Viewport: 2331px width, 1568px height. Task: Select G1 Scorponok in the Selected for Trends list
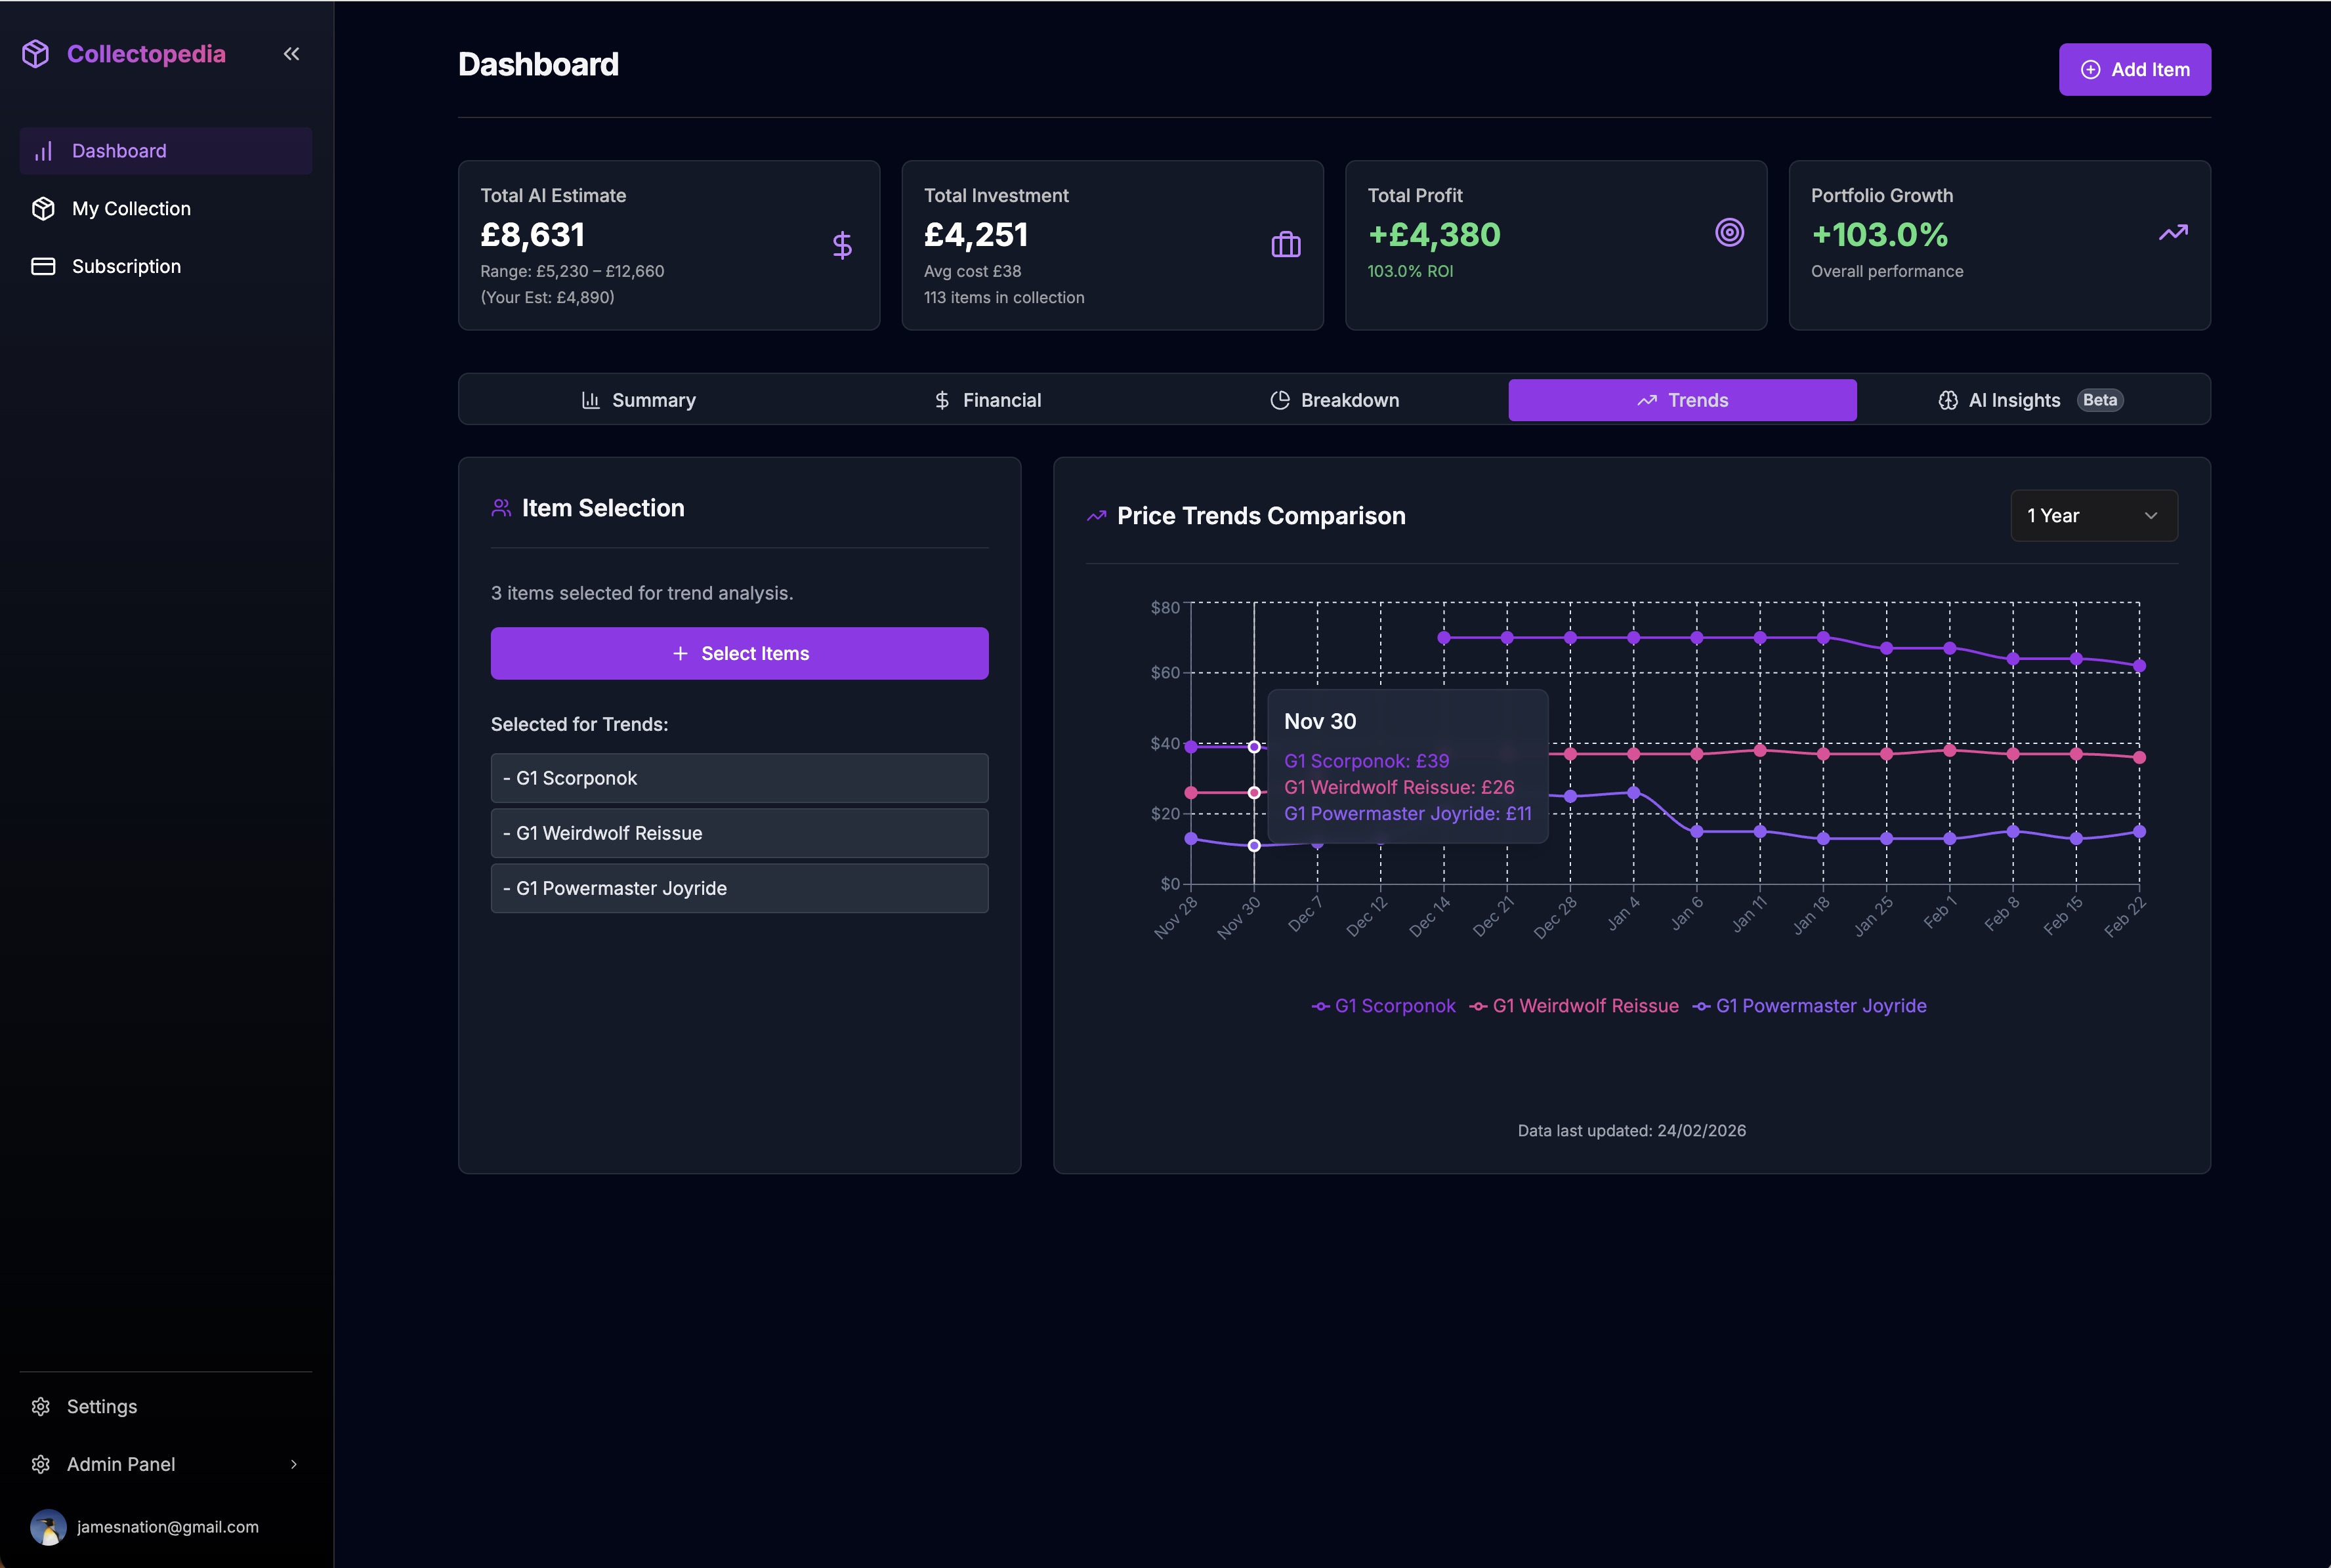coord(738,777)
